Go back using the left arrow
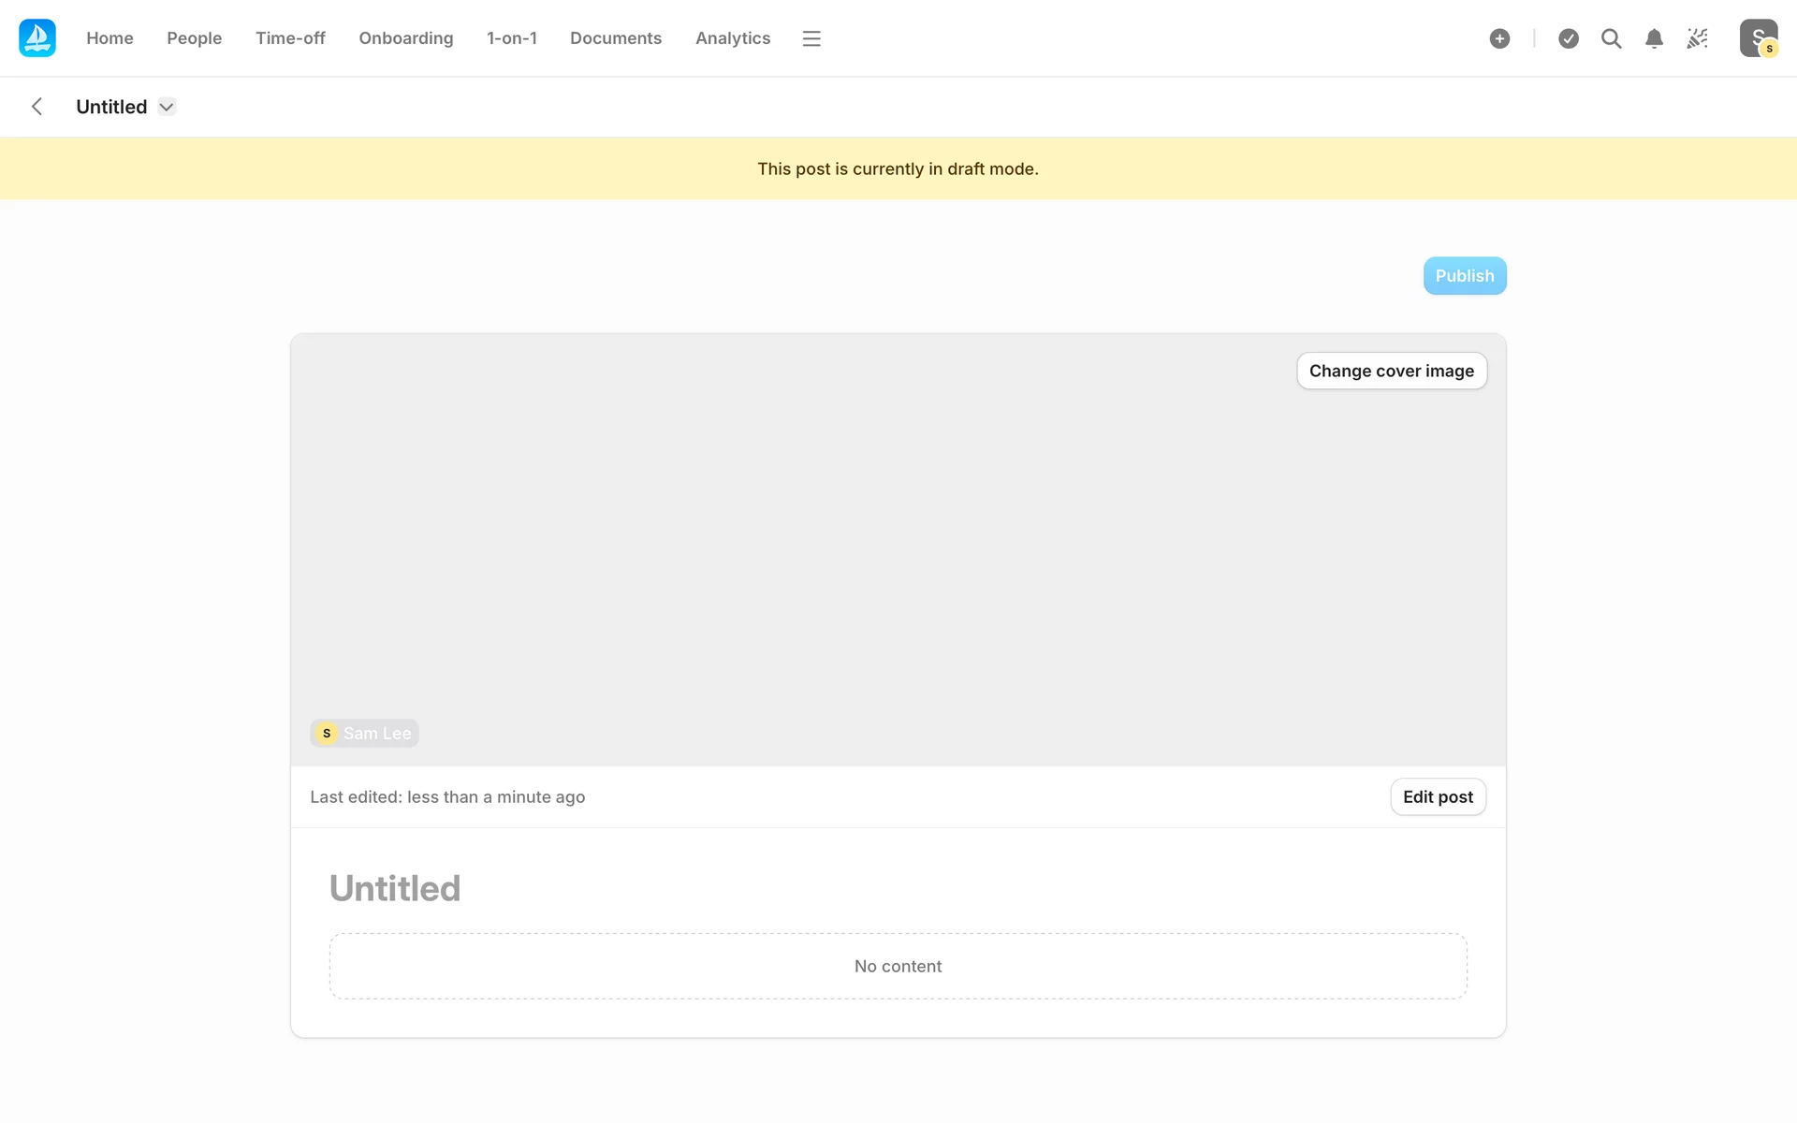Viewport: 1797px width, 1123px height. click(x=37, y=107)
